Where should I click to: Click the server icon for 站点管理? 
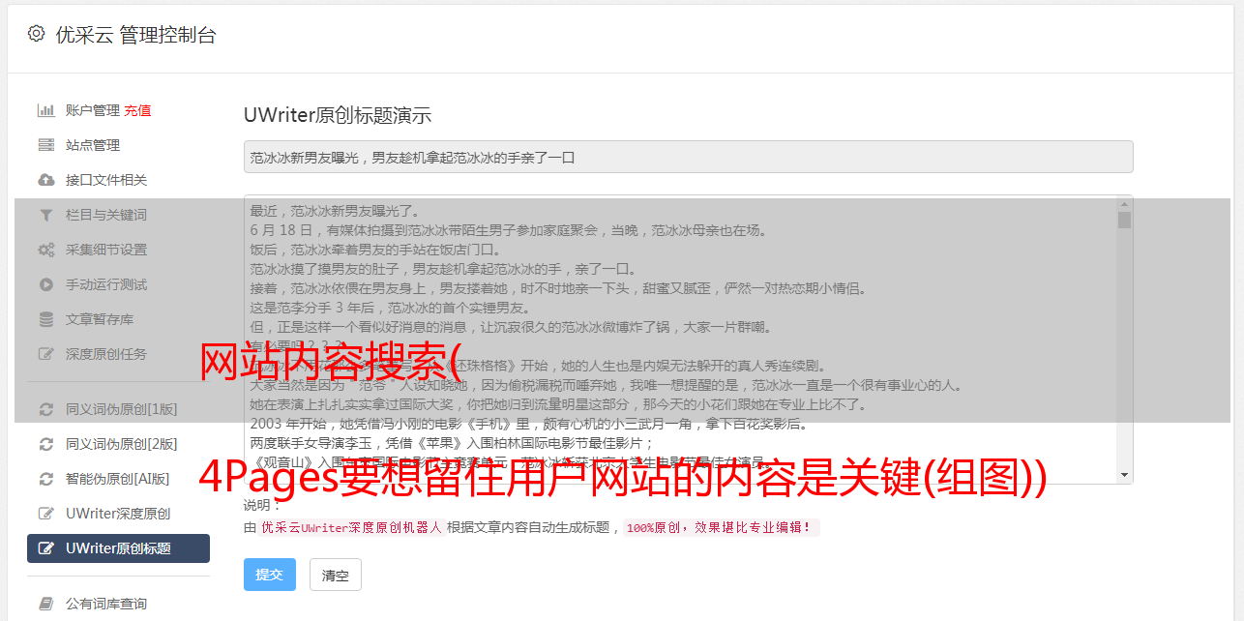click(x=45, y=145)
